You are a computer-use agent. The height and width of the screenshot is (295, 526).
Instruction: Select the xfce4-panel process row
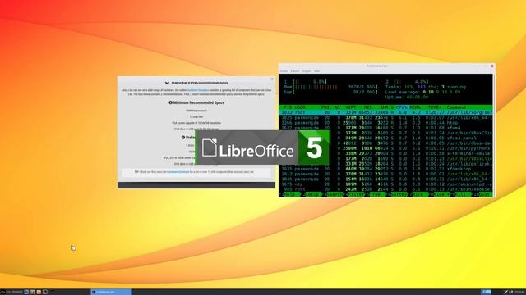coord(385,138)
